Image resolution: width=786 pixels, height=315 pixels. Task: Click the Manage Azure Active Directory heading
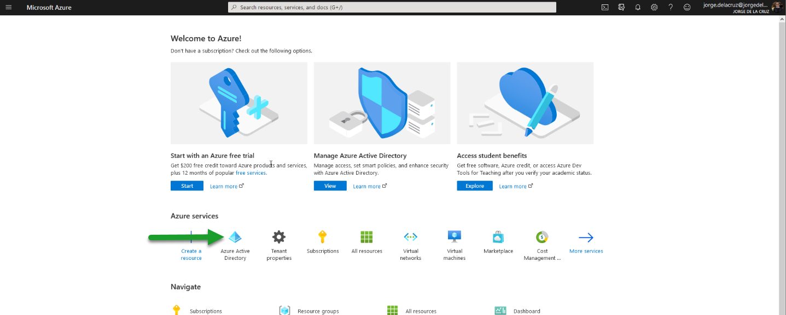pyautogui.click(x=360, y=156)
